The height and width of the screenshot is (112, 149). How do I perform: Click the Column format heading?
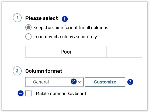click(44, 71)
